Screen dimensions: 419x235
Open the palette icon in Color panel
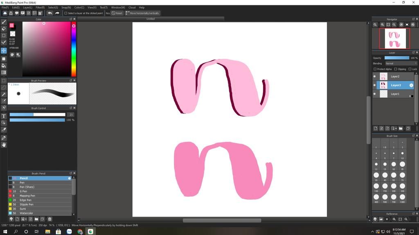12,55
